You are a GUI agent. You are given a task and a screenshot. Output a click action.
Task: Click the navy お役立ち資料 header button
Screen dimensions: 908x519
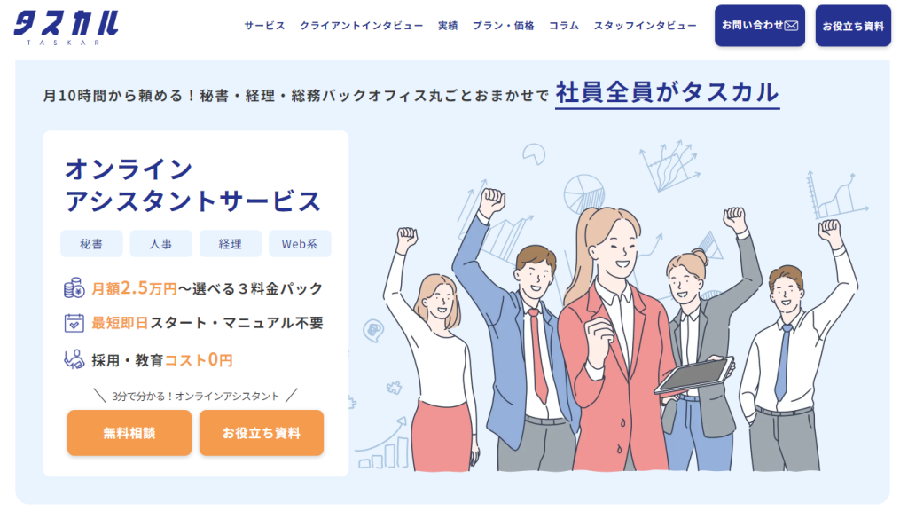[x=853, y=26]
